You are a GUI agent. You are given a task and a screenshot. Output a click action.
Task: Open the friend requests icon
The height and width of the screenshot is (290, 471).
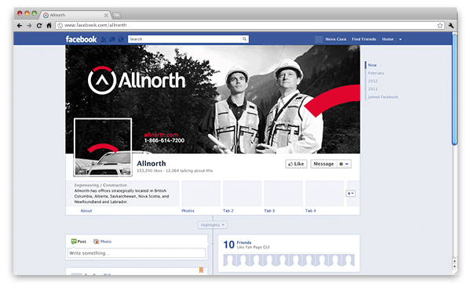tap(104, 39)
